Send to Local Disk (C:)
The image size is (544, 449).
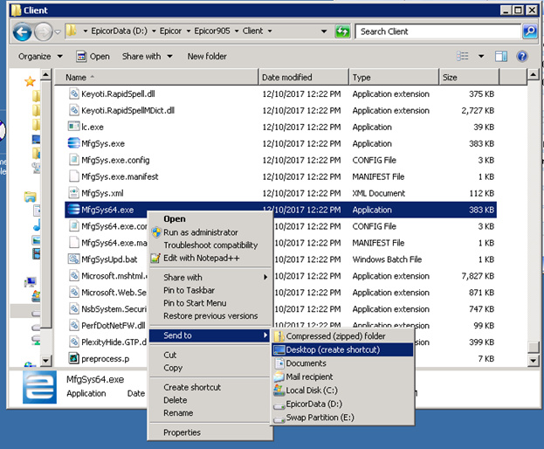[342, 390]
